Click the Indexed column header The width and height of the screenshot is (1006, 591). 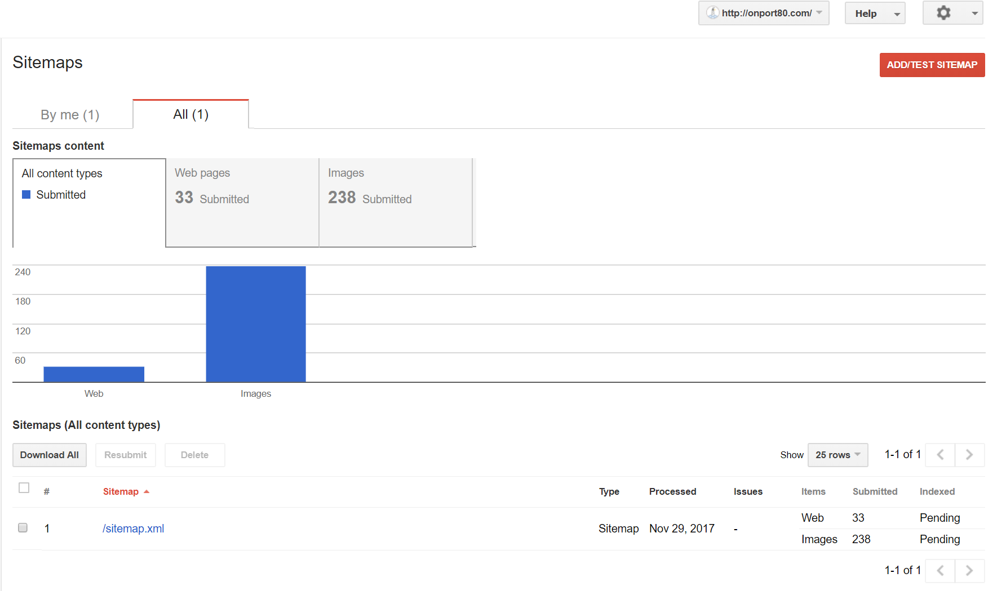[x=937, y=491]
